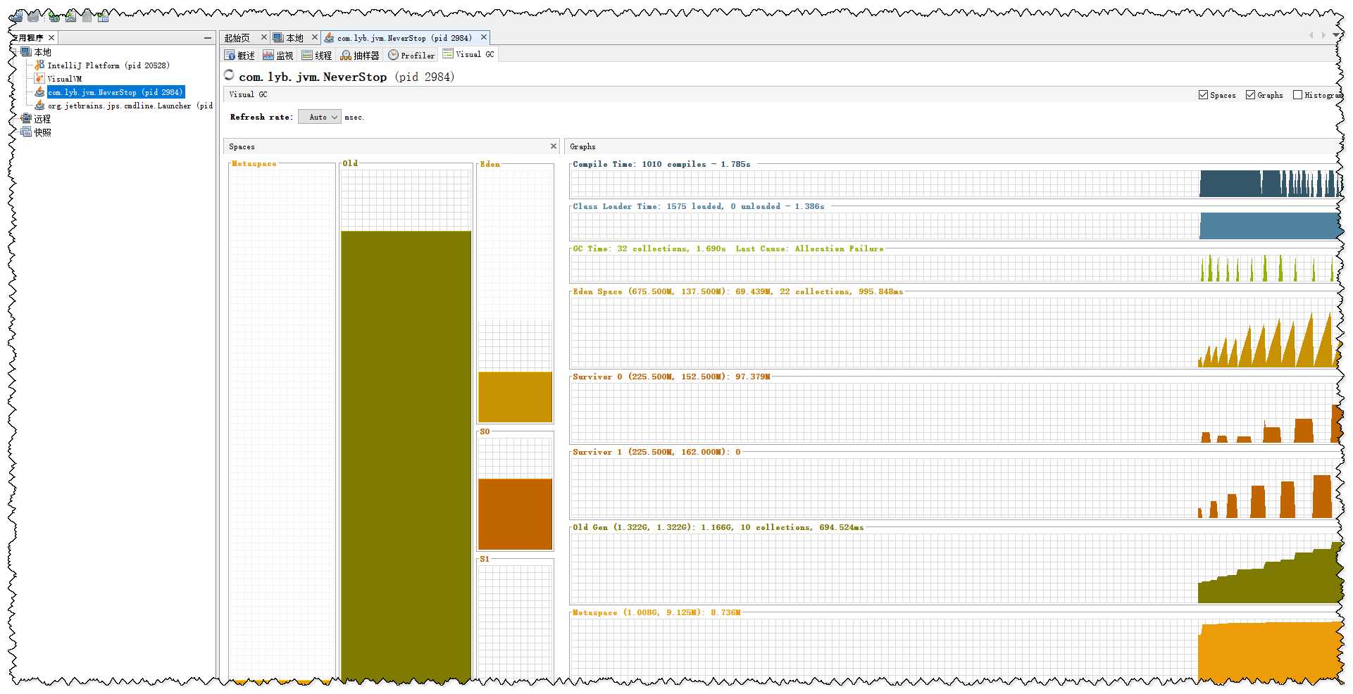Click the Java cup icon on NeverStop editor tab
The width and height of the screenshot is (1353, 694).
(329, 37)
